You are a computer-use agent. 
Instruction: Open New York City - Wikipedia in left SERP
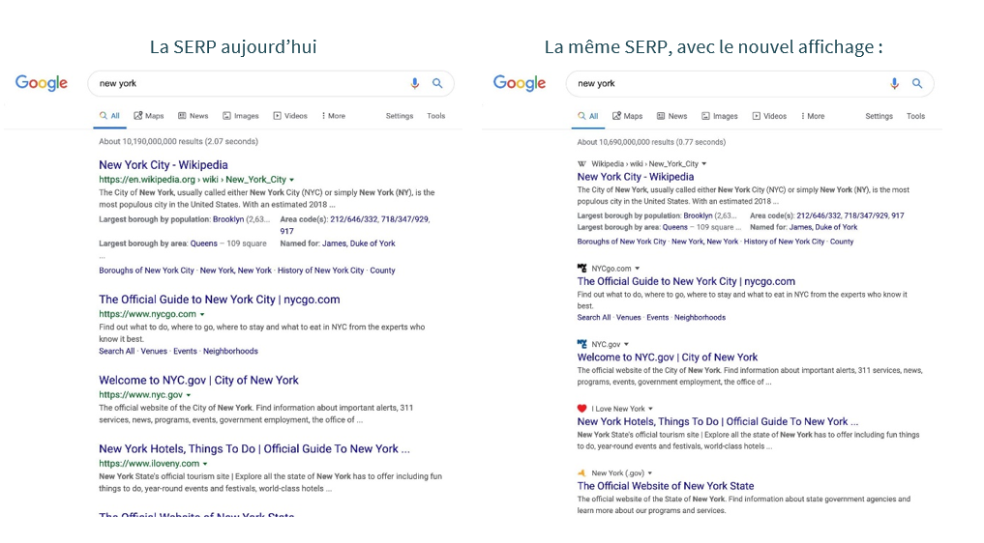[x=164, y=165]
